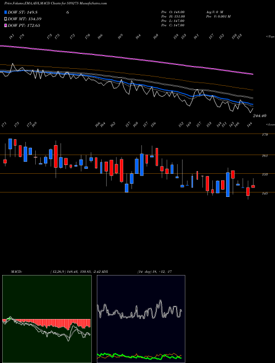Click the '181' tops label
Screen dimensions: 275x363
tap(12, 36)
